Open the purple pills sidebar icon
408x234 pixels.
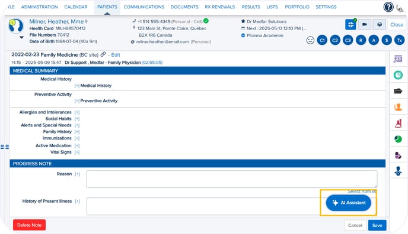coord(398,155)
